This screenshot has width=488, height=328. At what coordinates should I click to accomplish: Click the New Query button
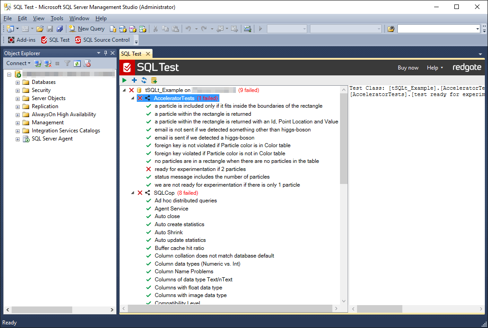click(x=87, y=29)
